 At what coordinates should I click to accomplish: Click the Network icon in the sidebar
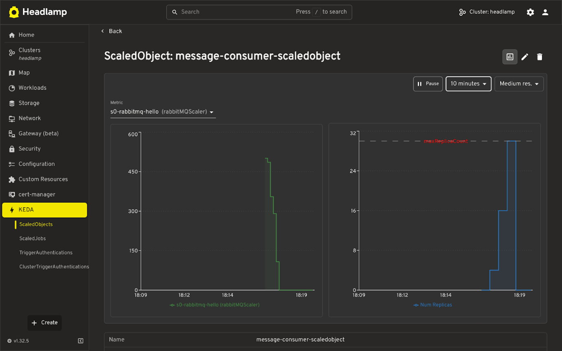click(12, 118)
